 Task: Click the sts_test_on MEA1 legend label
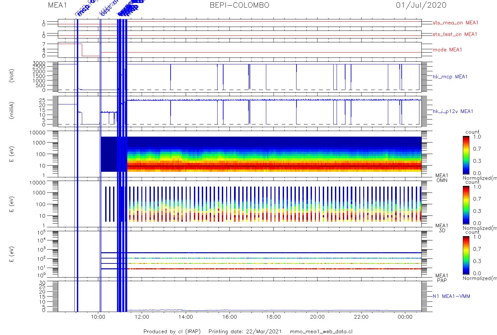[455, 34]
